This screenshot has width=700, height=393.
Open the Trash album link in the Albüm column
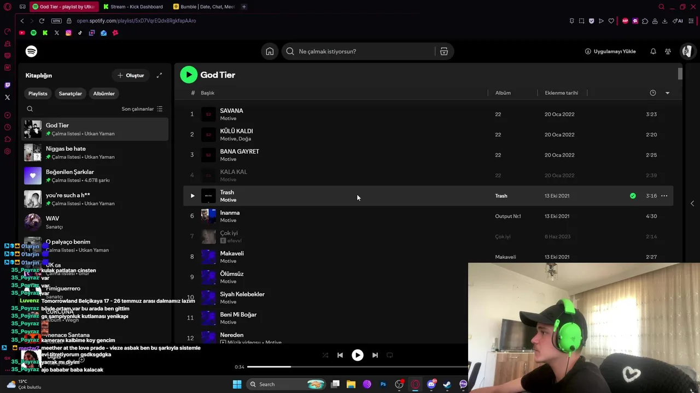click(x=501, y=196)
